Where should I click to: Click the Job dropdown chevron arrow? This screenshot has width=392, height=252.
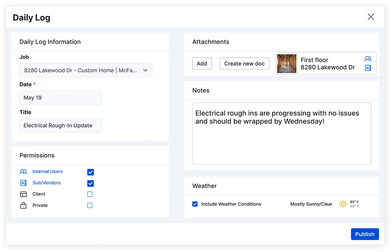click(145, 70)
